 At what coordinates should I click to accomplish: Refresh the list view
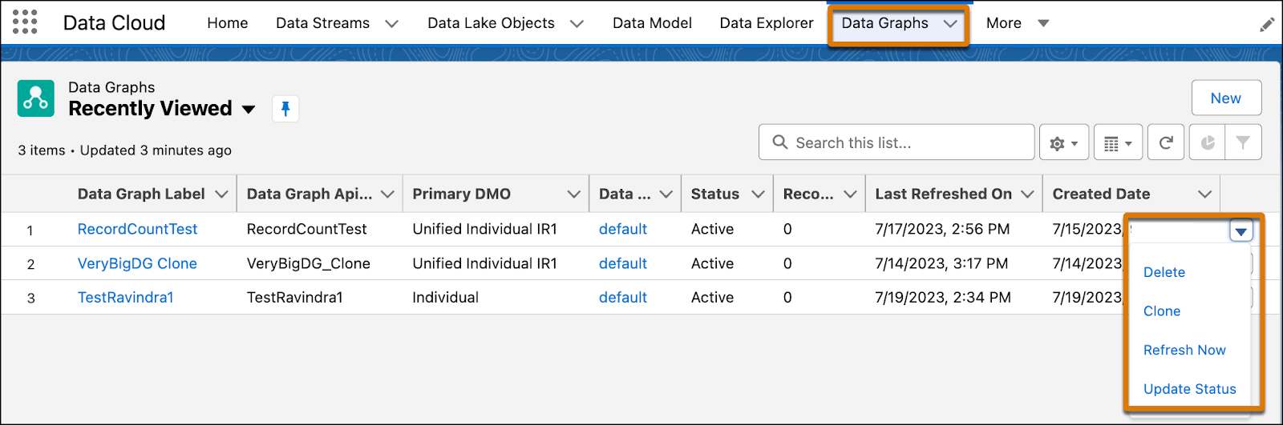click(x=1166, y=143)
